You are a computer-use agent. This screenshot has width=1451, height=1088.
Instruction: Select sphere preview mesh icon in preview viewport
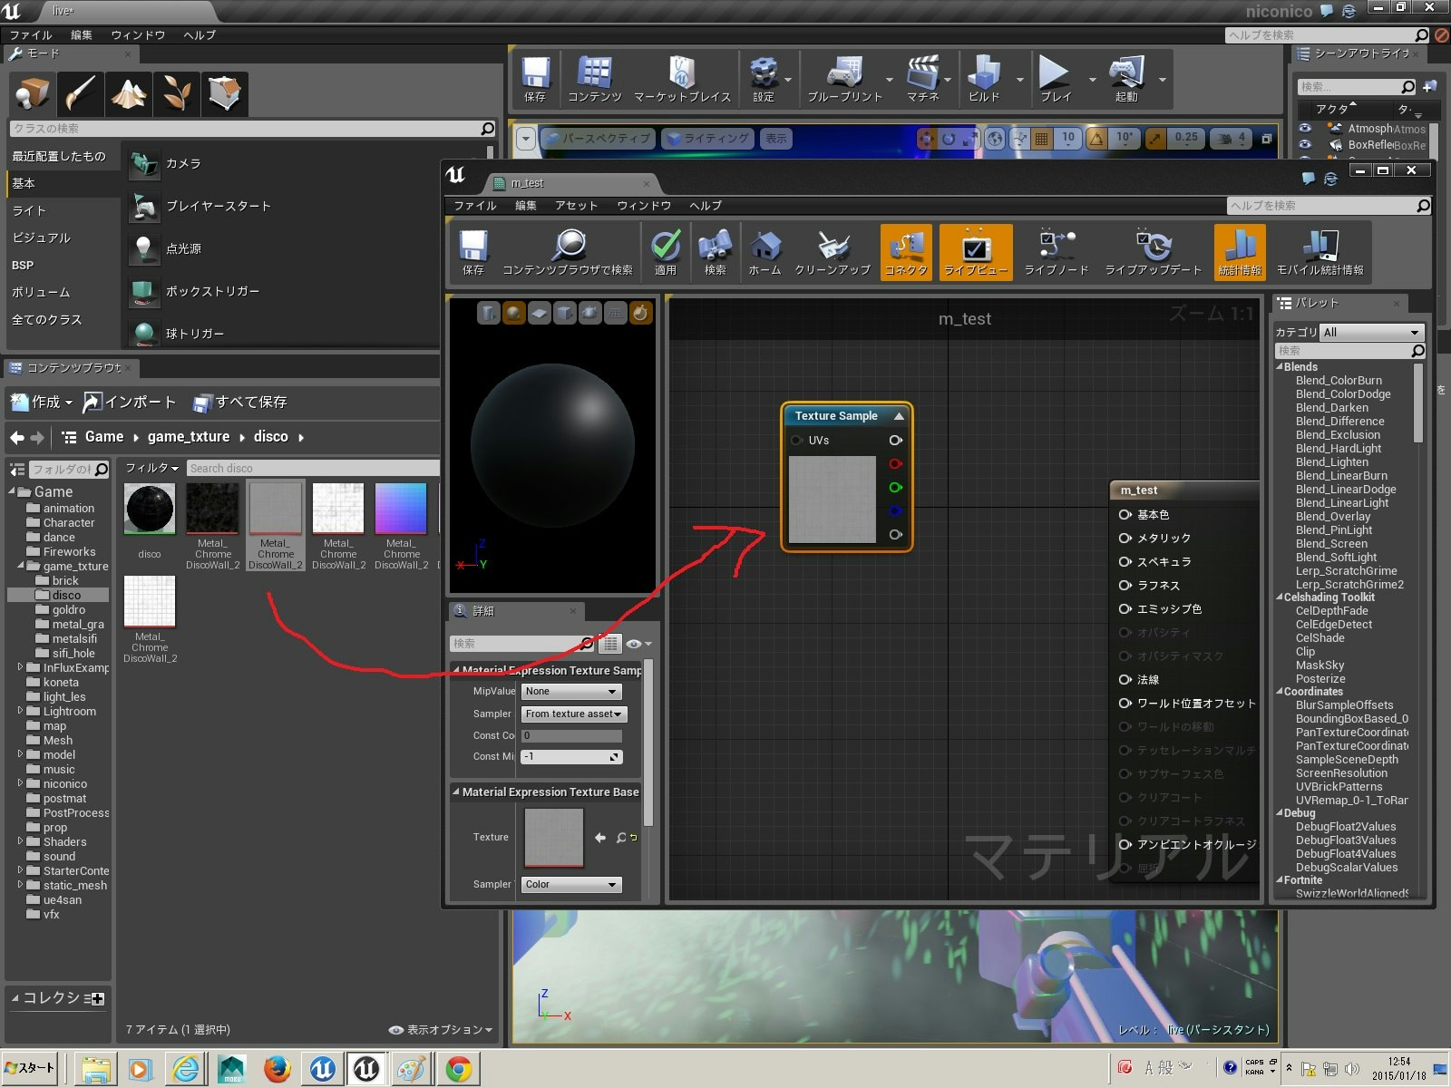coord(513,314)
